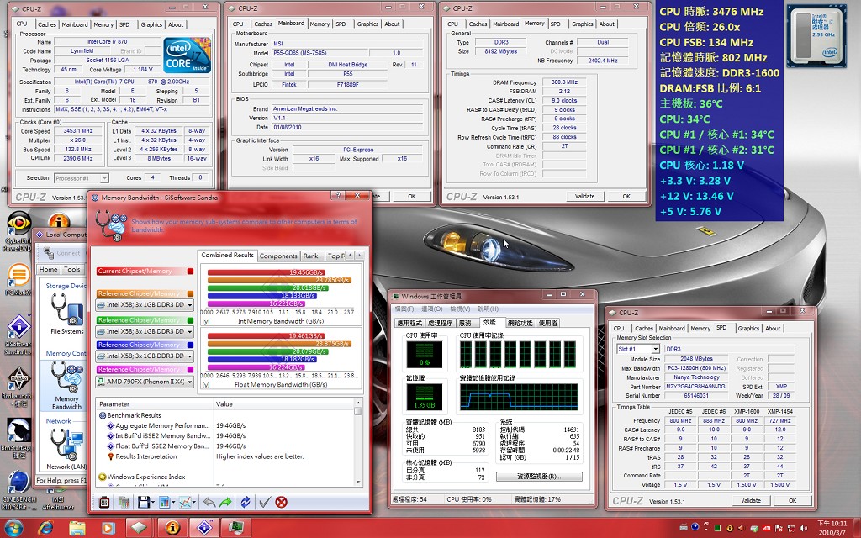
Task: Select Memory Bandwidth module in Local Computer window
Action: tap(66, 386)
